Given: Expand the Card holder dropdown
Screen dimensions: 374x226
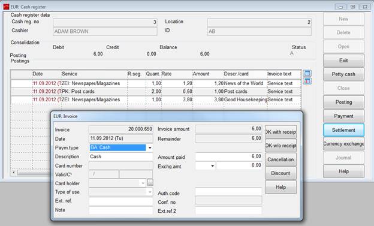Looking at the screenshot, I should coord(143,183).
